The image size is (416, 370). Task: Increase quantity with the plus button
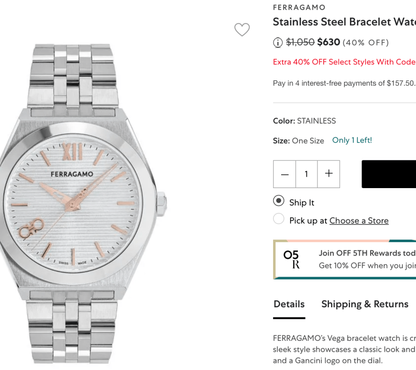(x=328, y=174)
